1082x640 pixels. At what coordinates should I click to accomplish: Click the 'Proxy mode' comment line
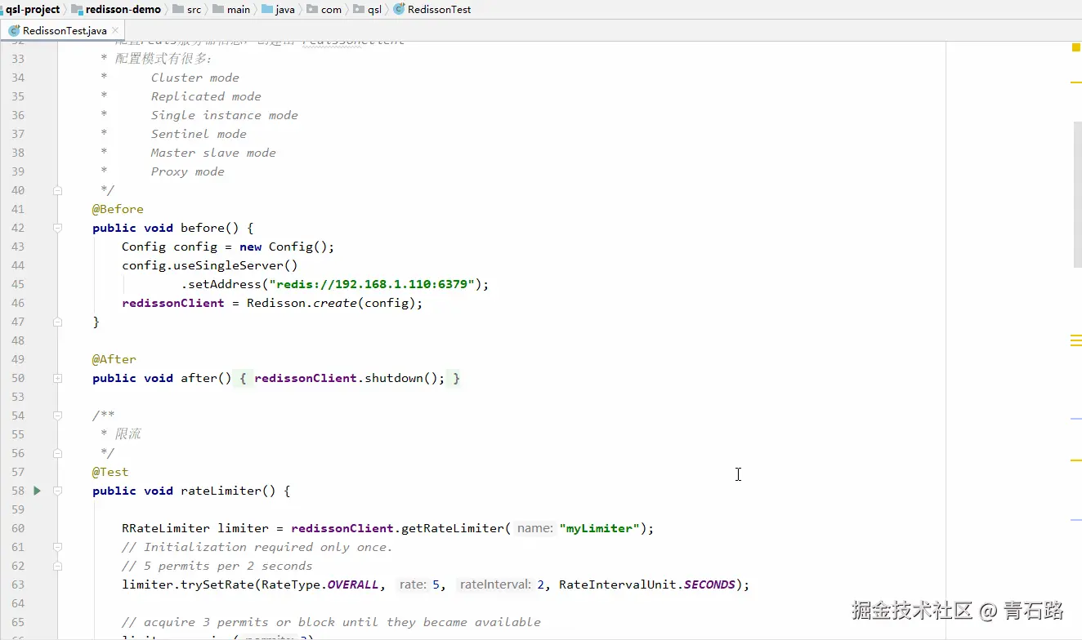coord(188,171)
